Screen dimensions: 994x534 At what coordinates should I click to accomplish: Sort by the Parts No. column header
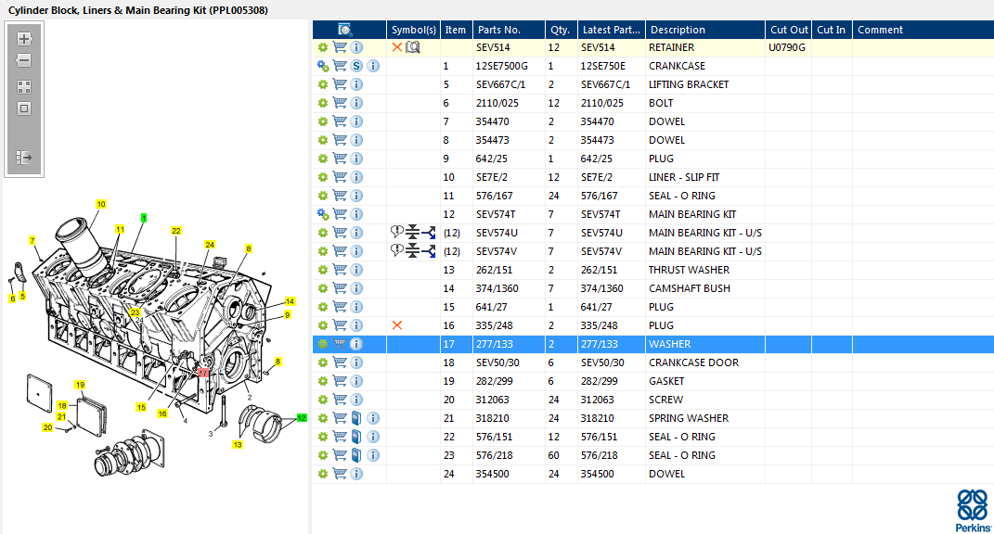pos(509,30)
